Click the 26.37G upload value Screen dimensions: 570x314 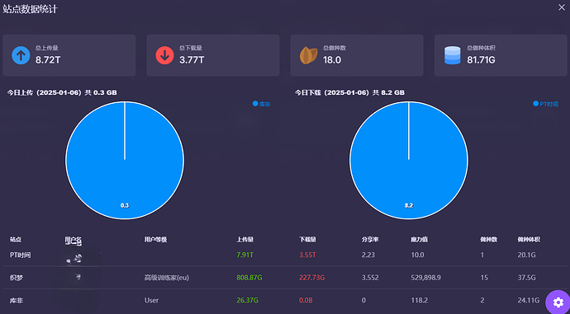point(247,301)
